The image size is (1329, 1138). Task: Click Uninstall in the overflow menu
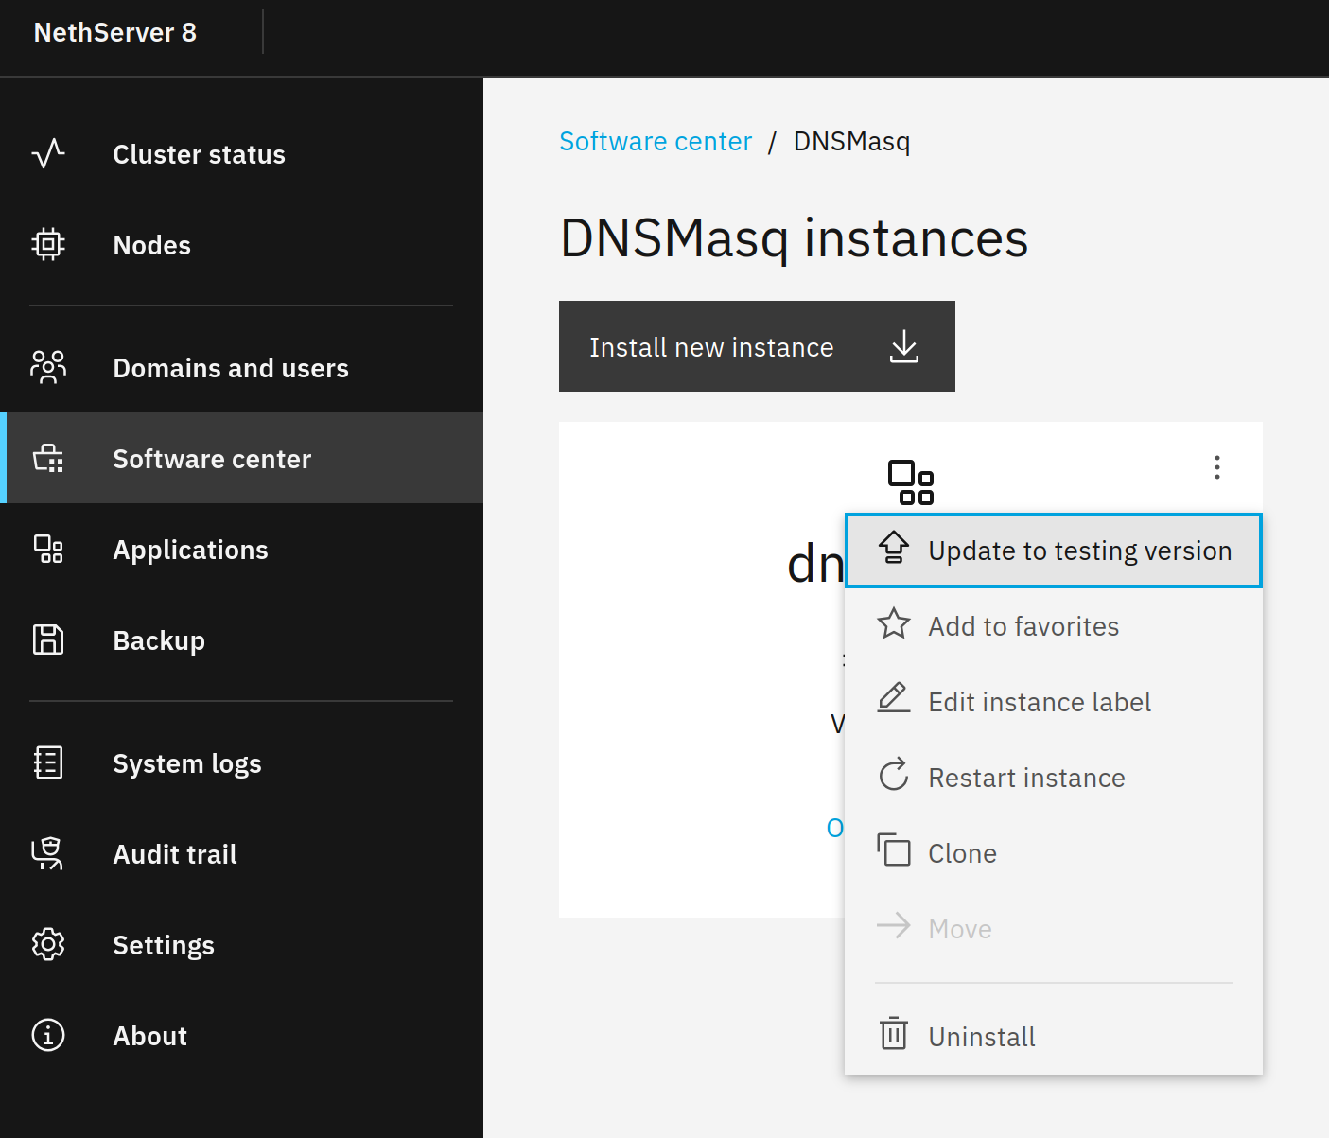(x=981, y=1037)
